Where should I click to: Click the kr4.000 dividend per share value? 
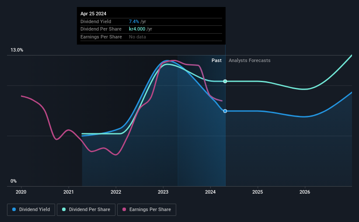(x=137, y=29)
